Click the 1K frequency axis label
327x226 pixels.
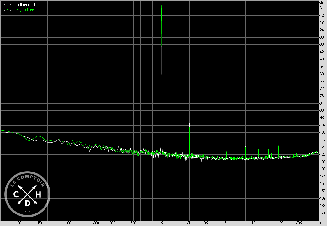[161, 223]
